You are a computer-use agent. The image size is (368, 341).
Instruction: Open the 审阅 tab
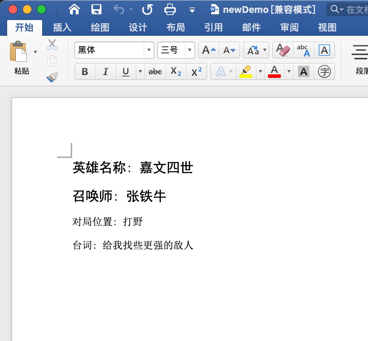[290, 28]
